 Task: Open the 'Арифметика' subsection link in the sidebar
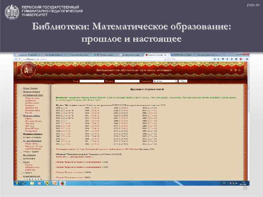30,101
